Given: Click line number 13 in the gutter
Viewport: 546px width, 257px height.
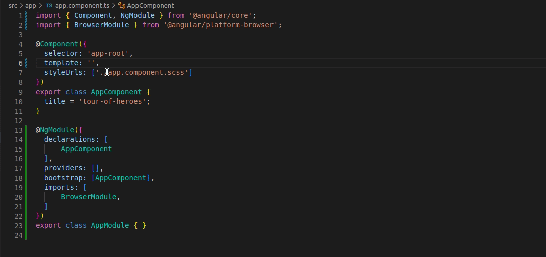Looking at the screenshot, I should [x=19, y=130].
